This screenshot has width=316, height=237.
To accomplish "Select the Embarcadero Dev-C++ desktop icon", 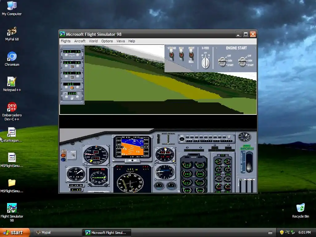I will tap(12, 111).
